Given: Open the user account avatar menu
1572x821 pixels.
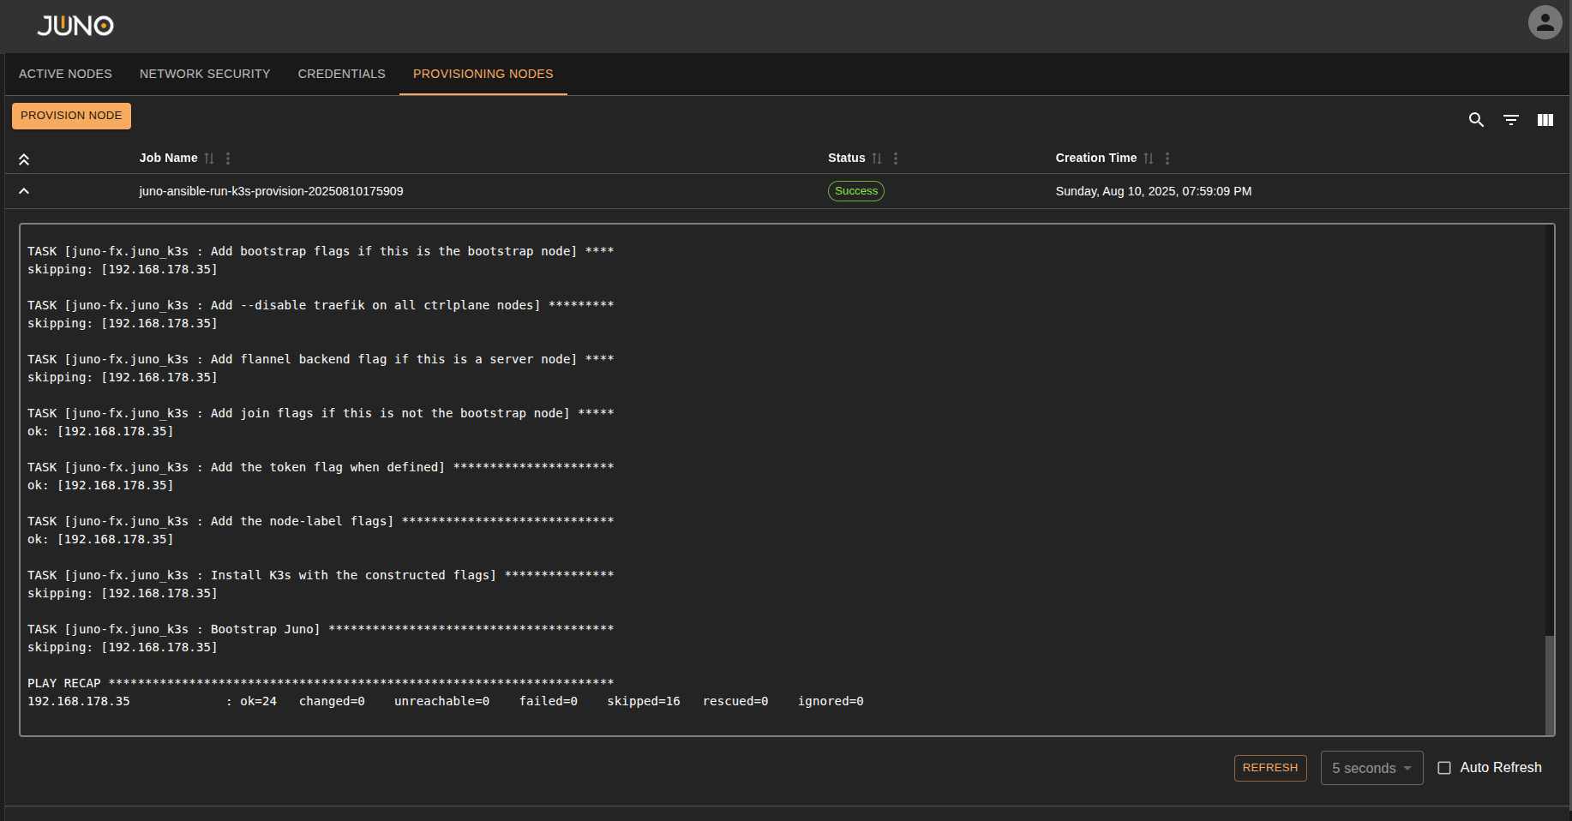Looking at the screenshot, I should click(x=1545, y=23).
